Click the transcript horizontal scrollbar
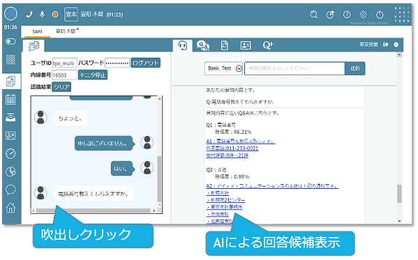The image size is (418, 260). [94, 211]
